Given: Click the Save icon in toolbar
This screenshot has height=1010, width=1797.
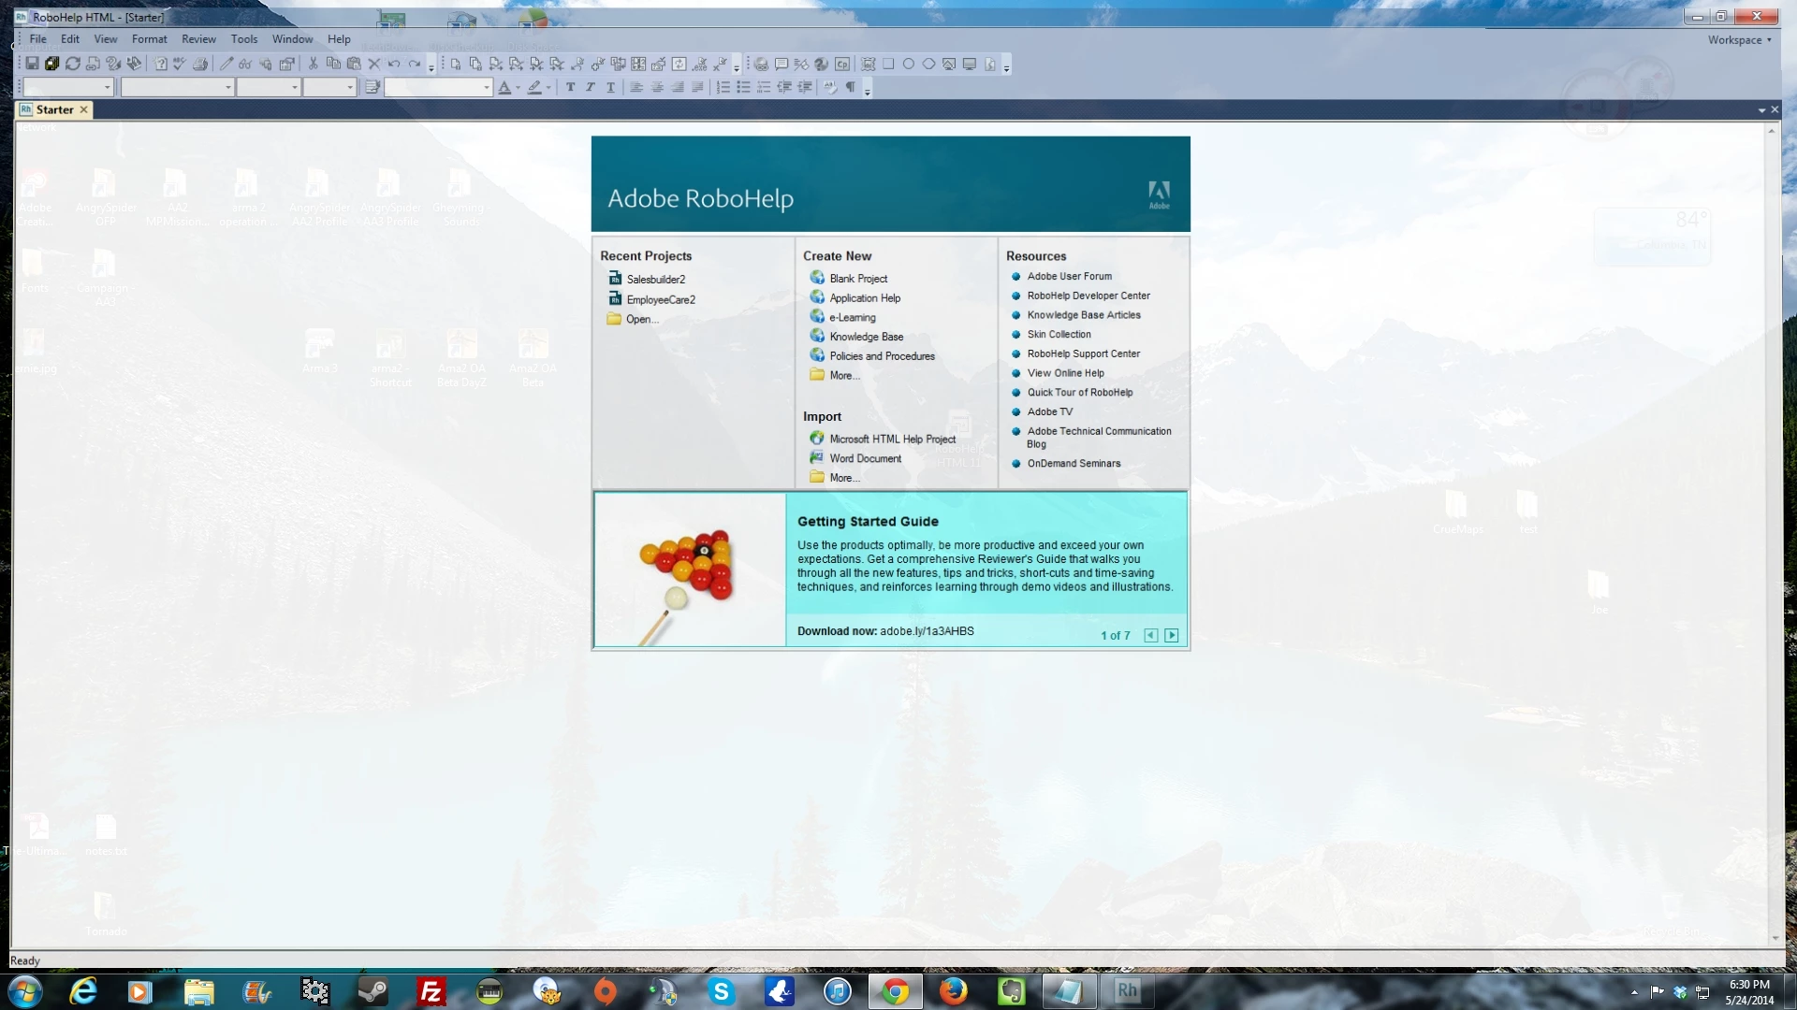Looking at the screenshot, I should click(32, 64).
